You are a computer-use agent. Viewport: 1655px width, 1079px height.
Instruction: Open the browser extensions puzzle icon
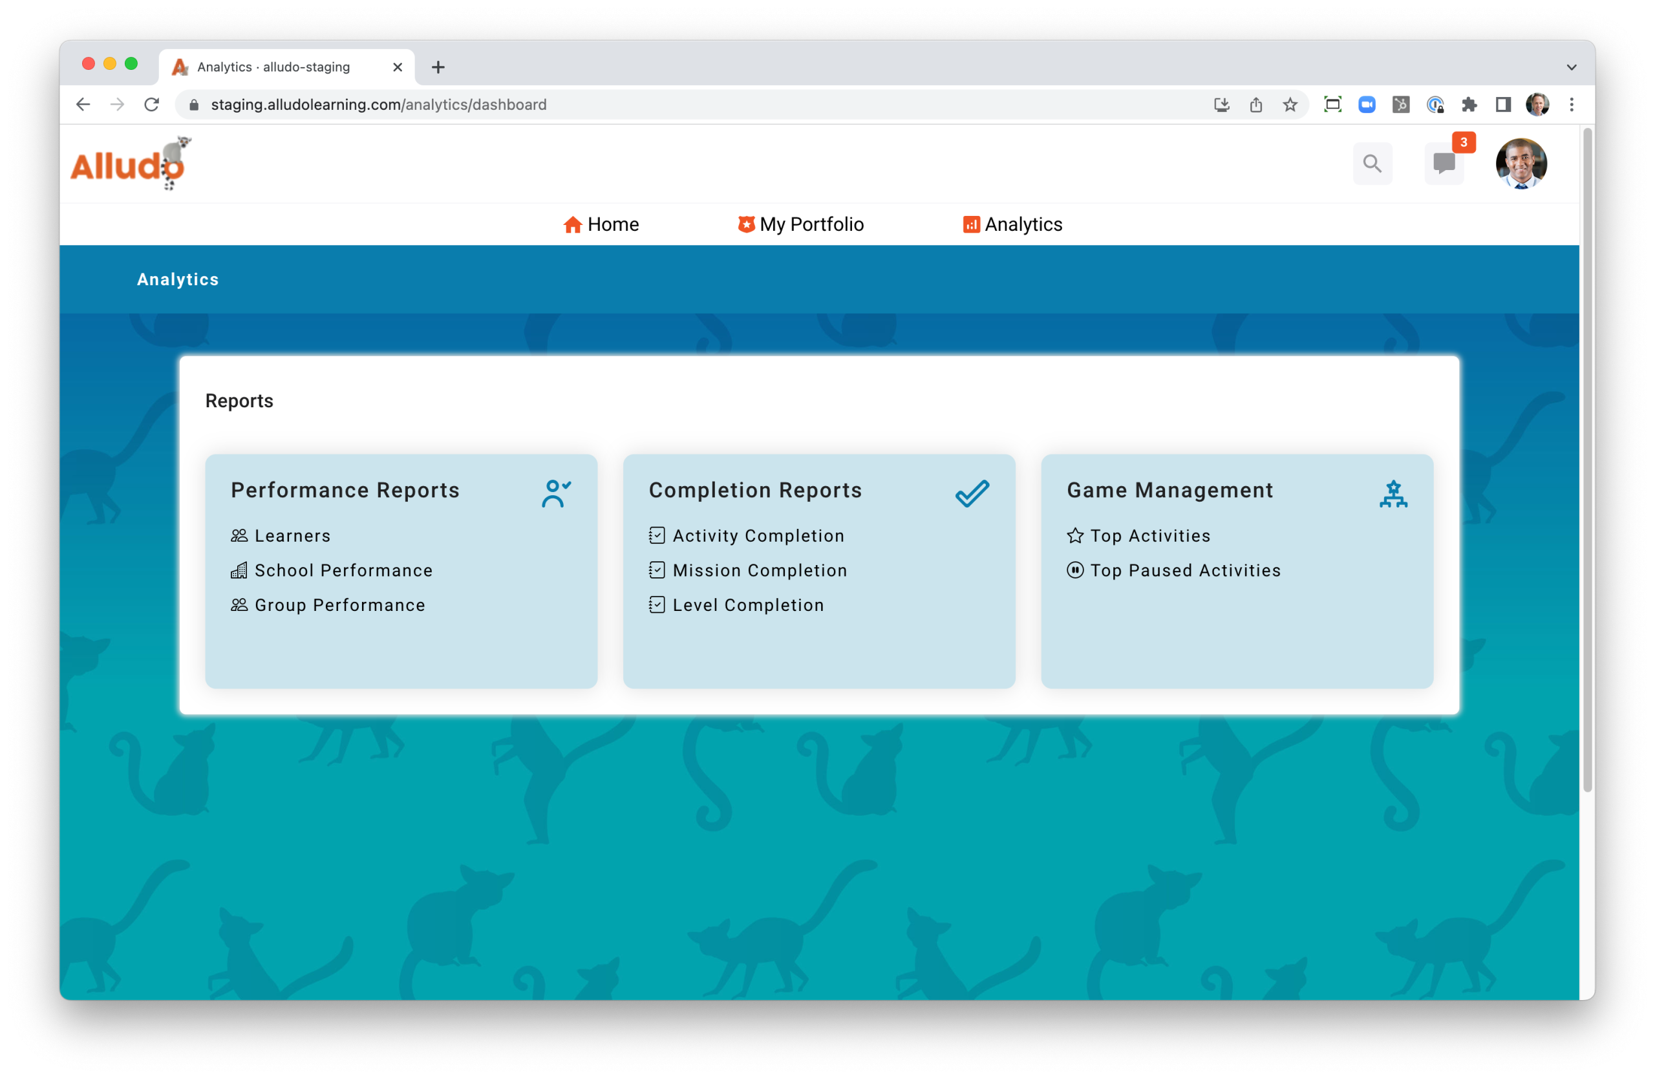1469,104
